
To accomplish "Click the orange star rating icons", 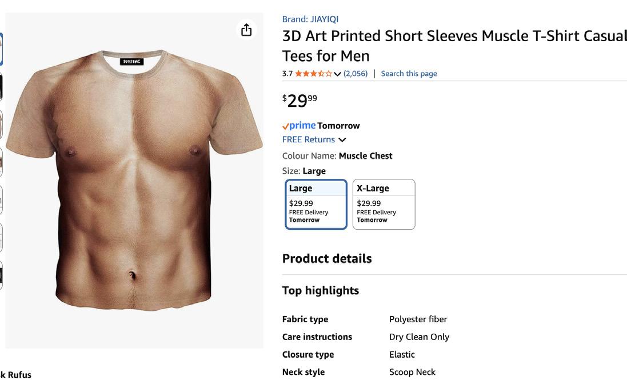I will pyautogui.click(x=313, y=74).
